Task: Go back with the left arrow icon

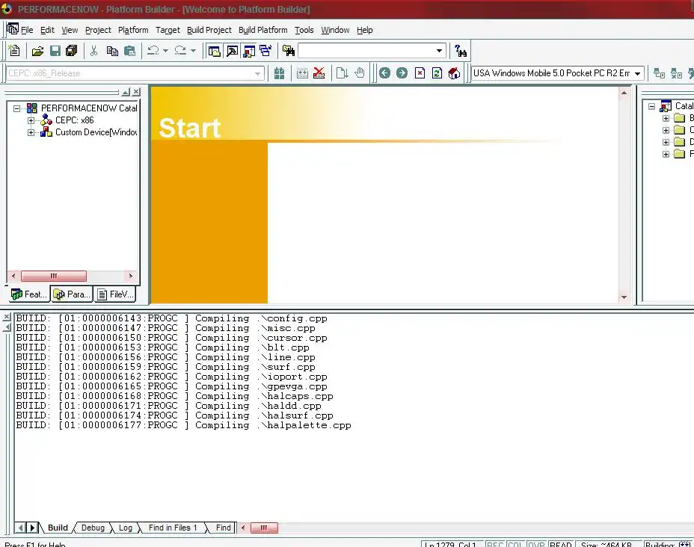Action: (384, 73)
